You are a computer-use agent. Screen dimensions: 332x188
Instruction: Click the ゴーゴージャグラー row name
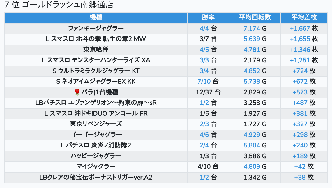96,135
